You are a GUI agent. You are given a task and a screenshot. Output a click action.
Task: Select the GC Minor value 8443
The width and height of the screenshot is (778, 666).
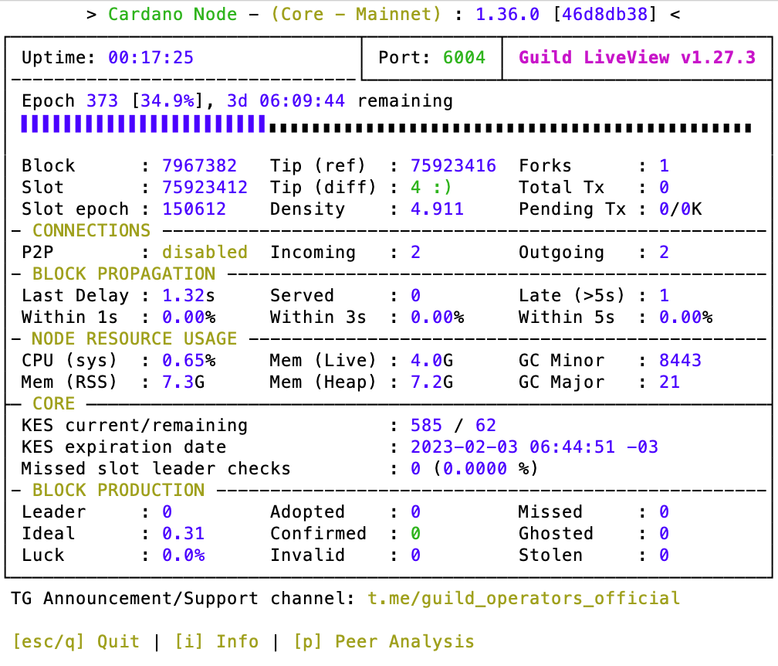coord(680,360)
